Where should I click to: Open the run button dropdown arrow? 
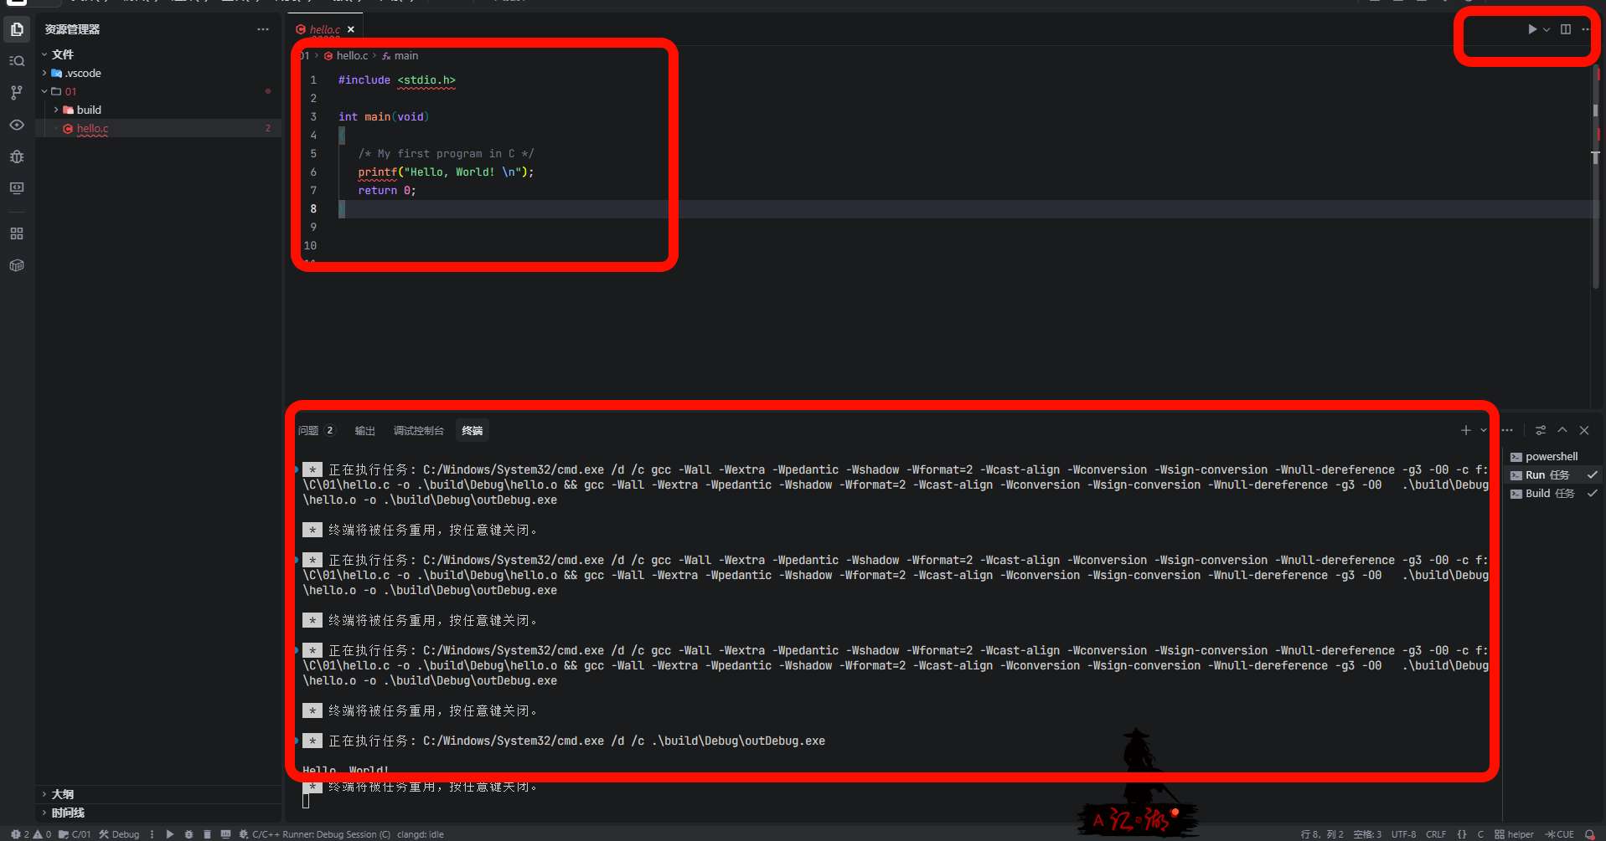click(x=1547, y=29)
